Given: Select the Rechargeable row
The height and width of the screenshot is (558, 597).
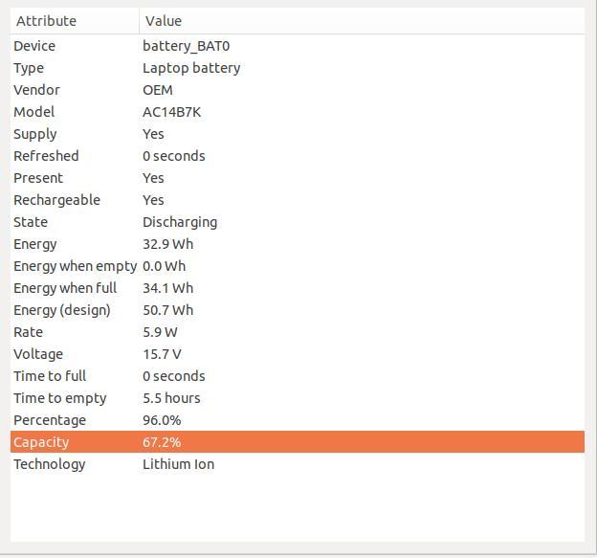Looking at the screenshot, I should (298, 200).
